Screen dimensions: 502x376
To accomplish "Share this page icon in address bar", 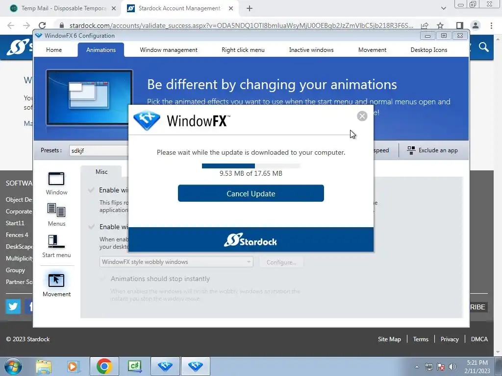I will coord(425,25).
